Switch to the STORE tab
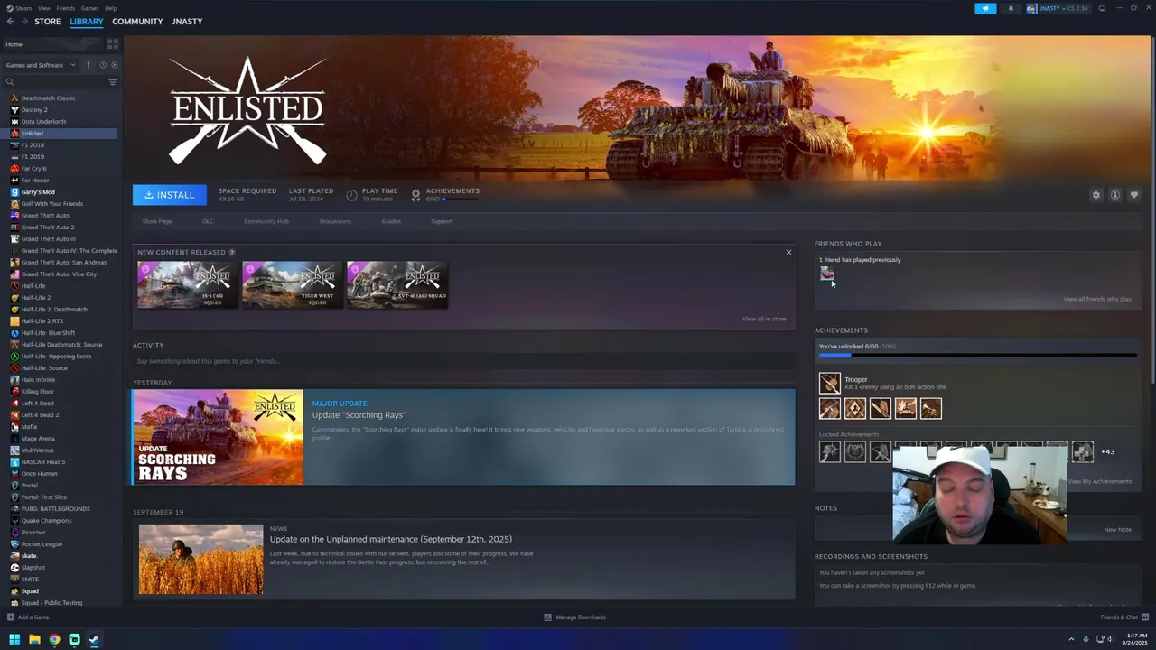 [x=48, y=22]
